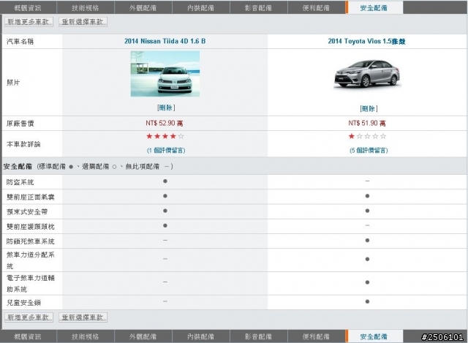This screenshot has height=343, width=468.
Task: Click the Nissan price NT$ 52.90 萬
Action: tap(165, 123)
